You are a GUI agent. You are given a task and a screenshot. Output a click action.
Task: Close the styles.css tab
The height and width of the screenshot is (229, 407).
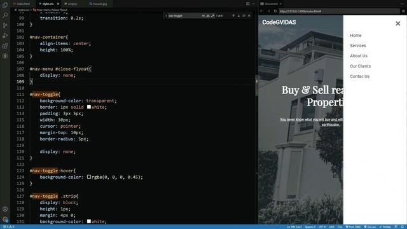pyautogui.click(x=58, y=4)
